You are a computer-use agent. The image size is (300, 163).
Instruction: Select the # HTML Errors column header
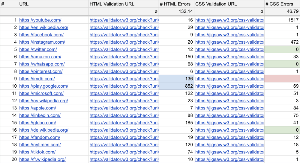tap(176, 4)
